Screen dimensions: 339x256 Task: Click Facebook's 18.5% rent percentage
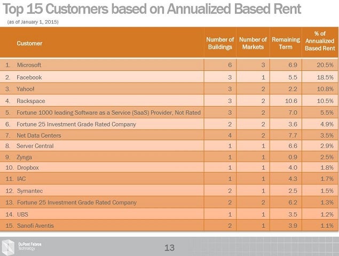pos(325,77)
